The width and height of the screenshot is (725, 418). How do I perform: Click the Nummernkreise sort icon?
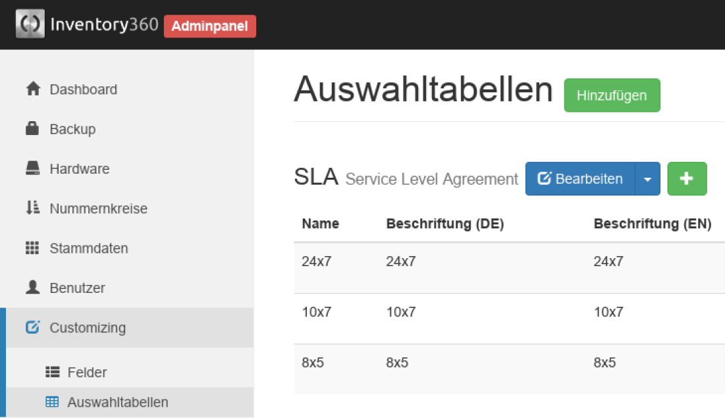point(32,209)
